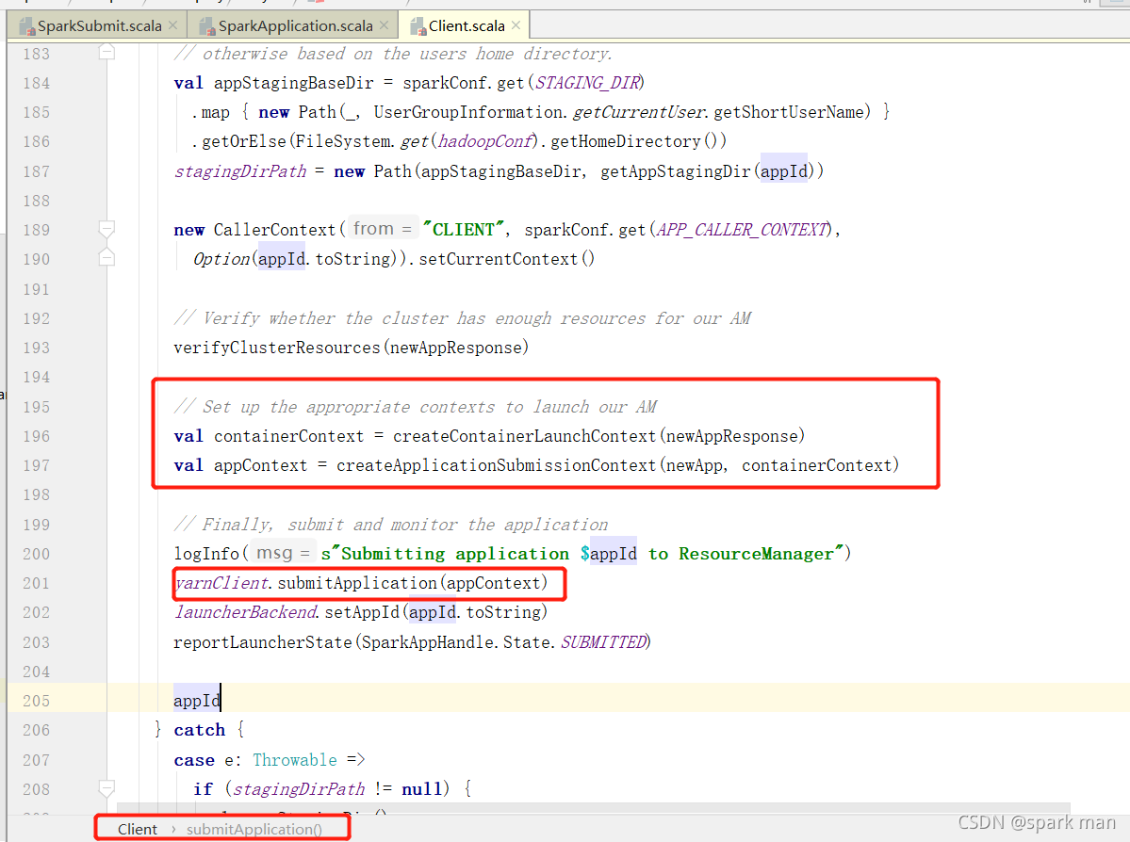
Task: Open the Client breadcrumb item
Action: point(137,829)
